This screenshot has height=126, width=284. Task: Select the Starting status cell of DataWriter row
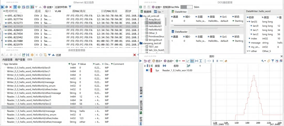[238, 21]
